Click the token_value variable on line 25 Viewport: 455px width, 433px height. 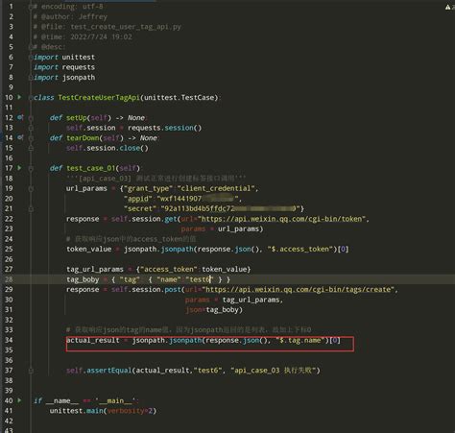click(x=88, y=249)
